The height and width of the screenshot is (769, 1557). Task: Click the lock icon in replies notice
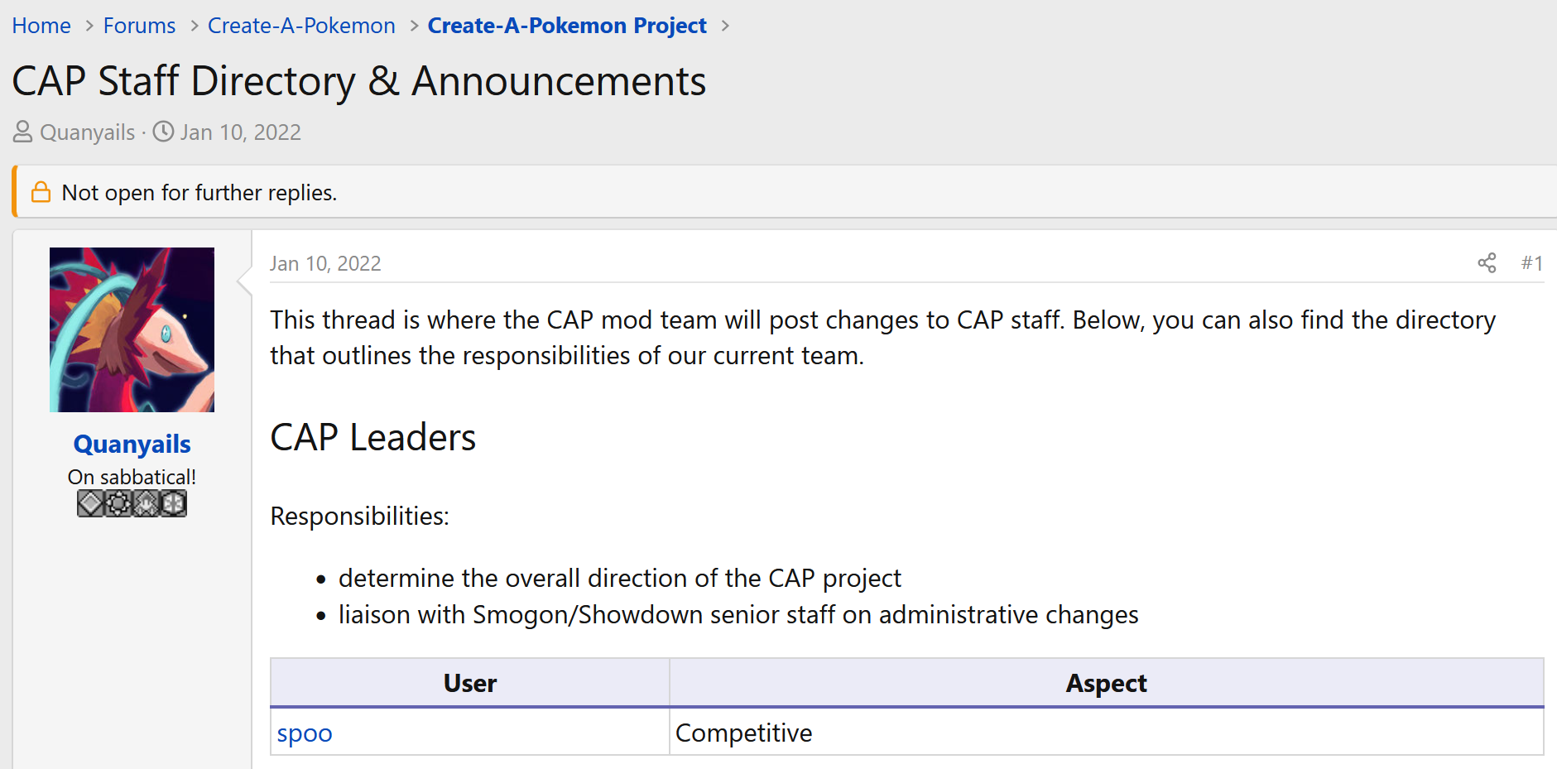[41, 192]
